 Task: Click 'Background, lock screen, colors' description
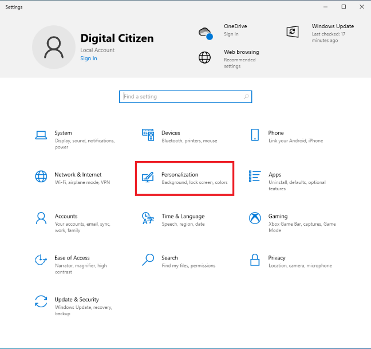pos(195,182)
